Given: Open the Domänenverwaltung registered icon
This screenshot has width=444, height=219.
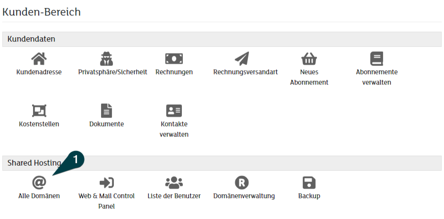Looking at the screenshot, I should (x=242, y=183).
